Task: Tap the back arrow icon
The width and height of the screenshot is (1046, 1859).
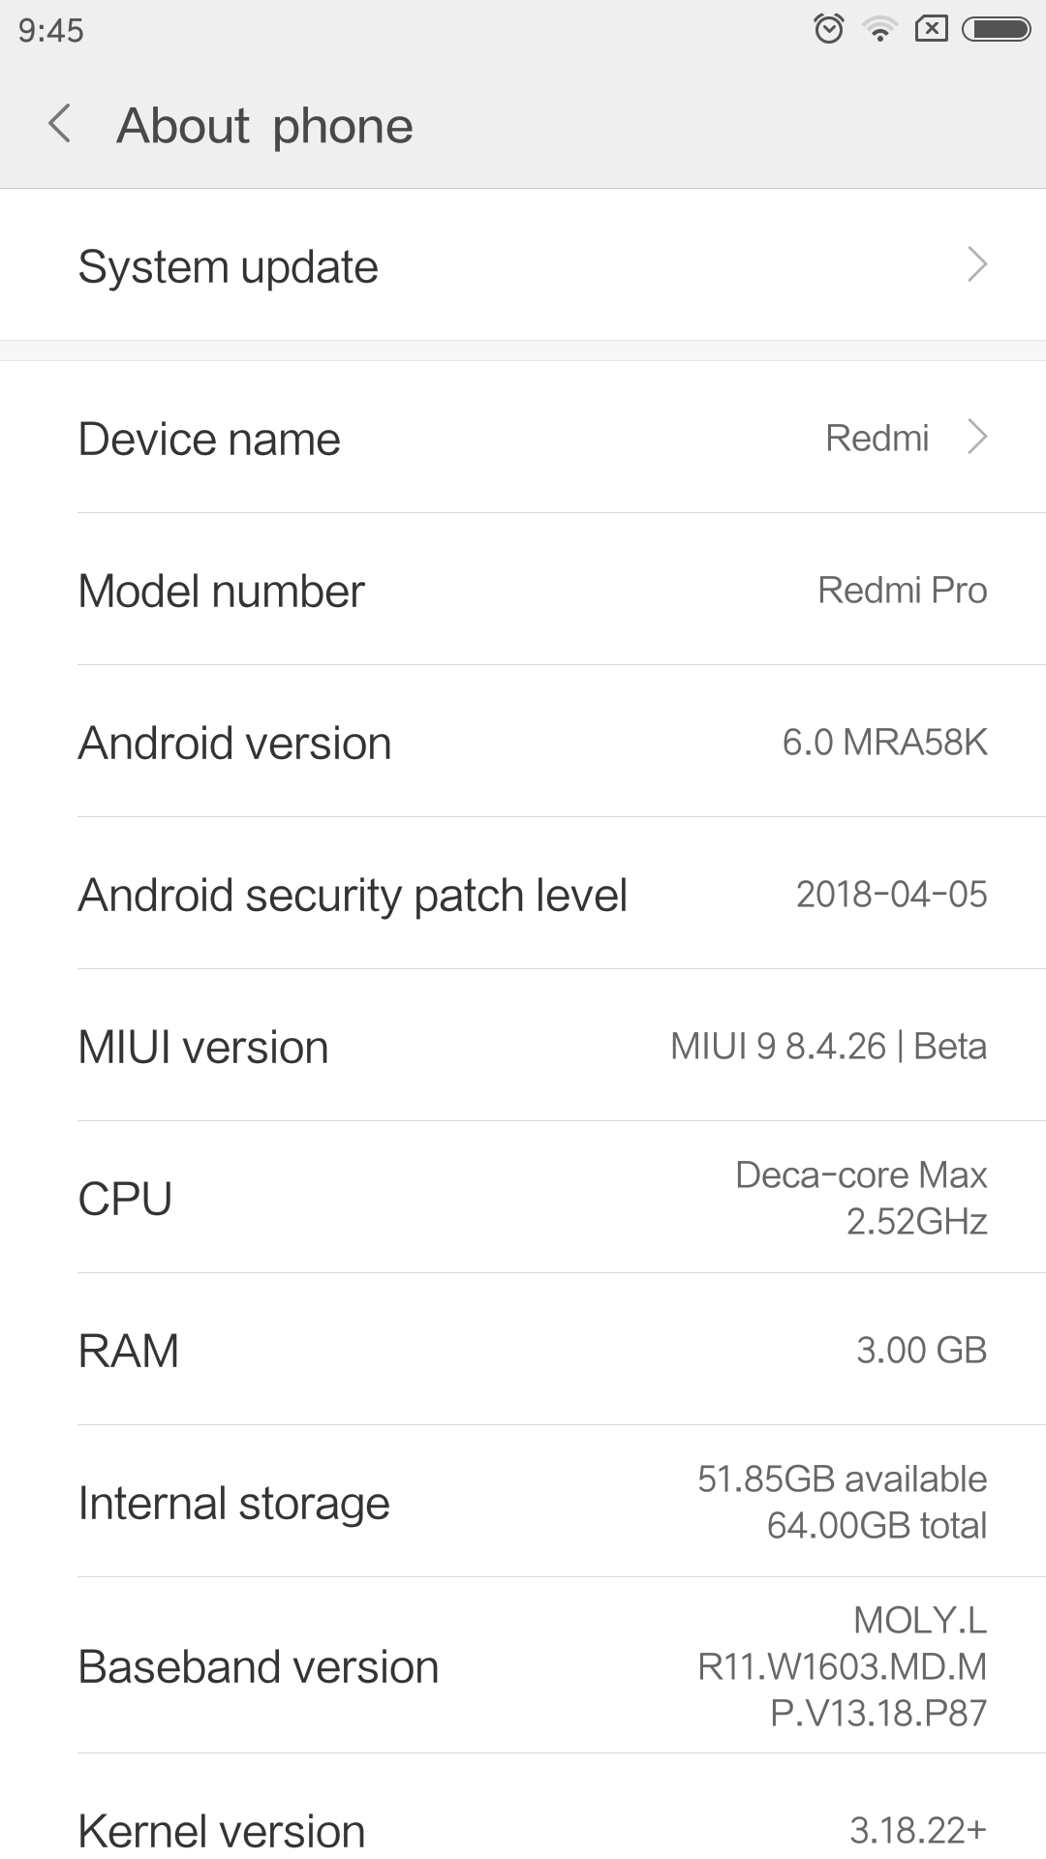Action: tap(60, 125)
